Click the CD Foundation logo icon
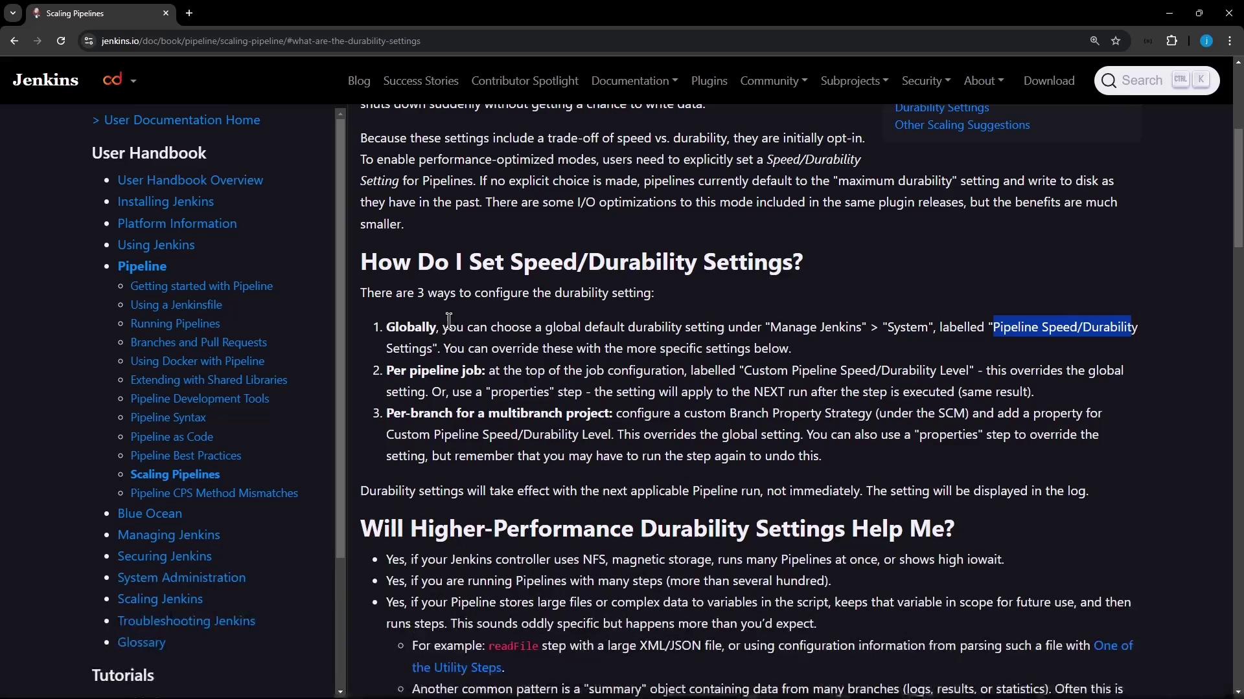1244x699 pixels. coord(113,80)
